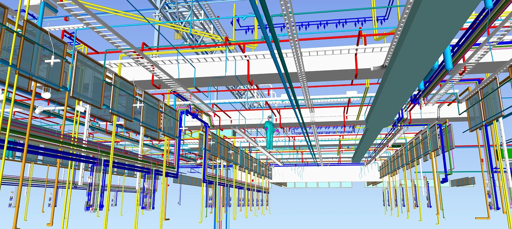Select the translucent yellow box on the truss

coord(178,36)
